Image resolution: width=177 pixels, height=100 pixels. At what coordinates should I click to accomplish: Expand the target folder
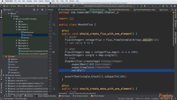pyautogui.click(x=6, y=56)
